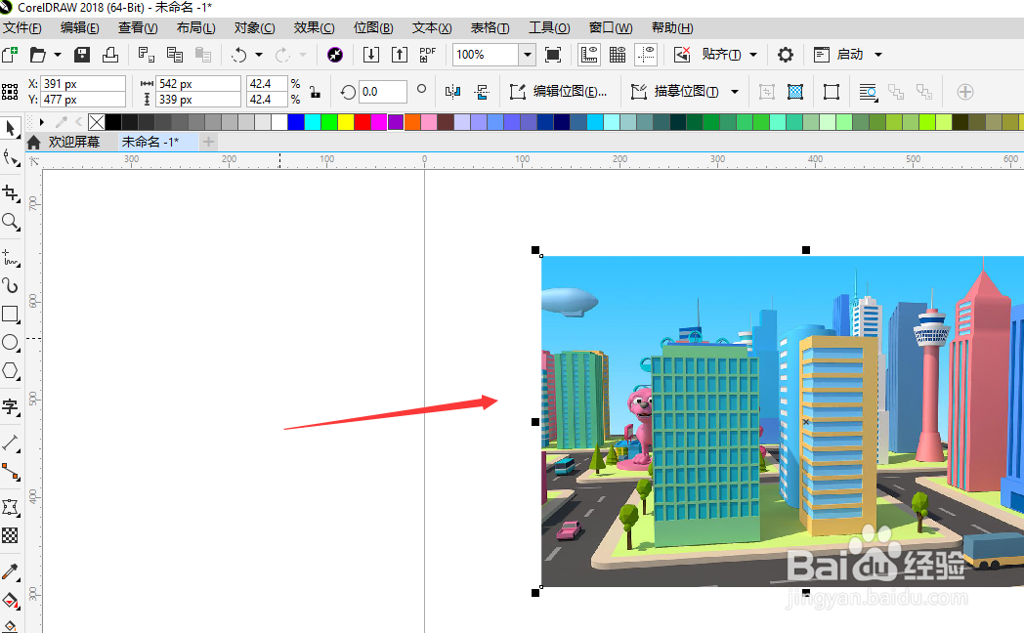
Task: Select the Crop tool
Action: click(11, 193)
